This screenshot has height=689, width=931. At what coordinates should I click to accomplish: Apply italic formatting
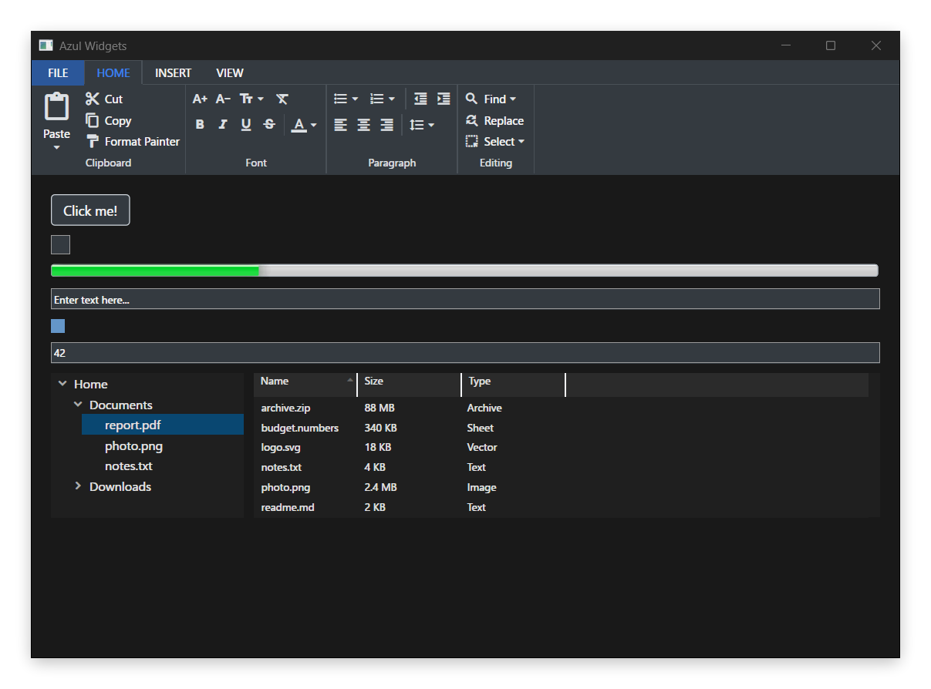click(x=223, y=124)
